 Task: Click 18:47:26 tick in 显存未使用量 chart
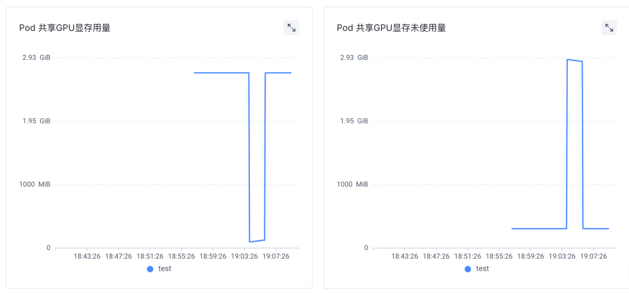tap(436, 256)
